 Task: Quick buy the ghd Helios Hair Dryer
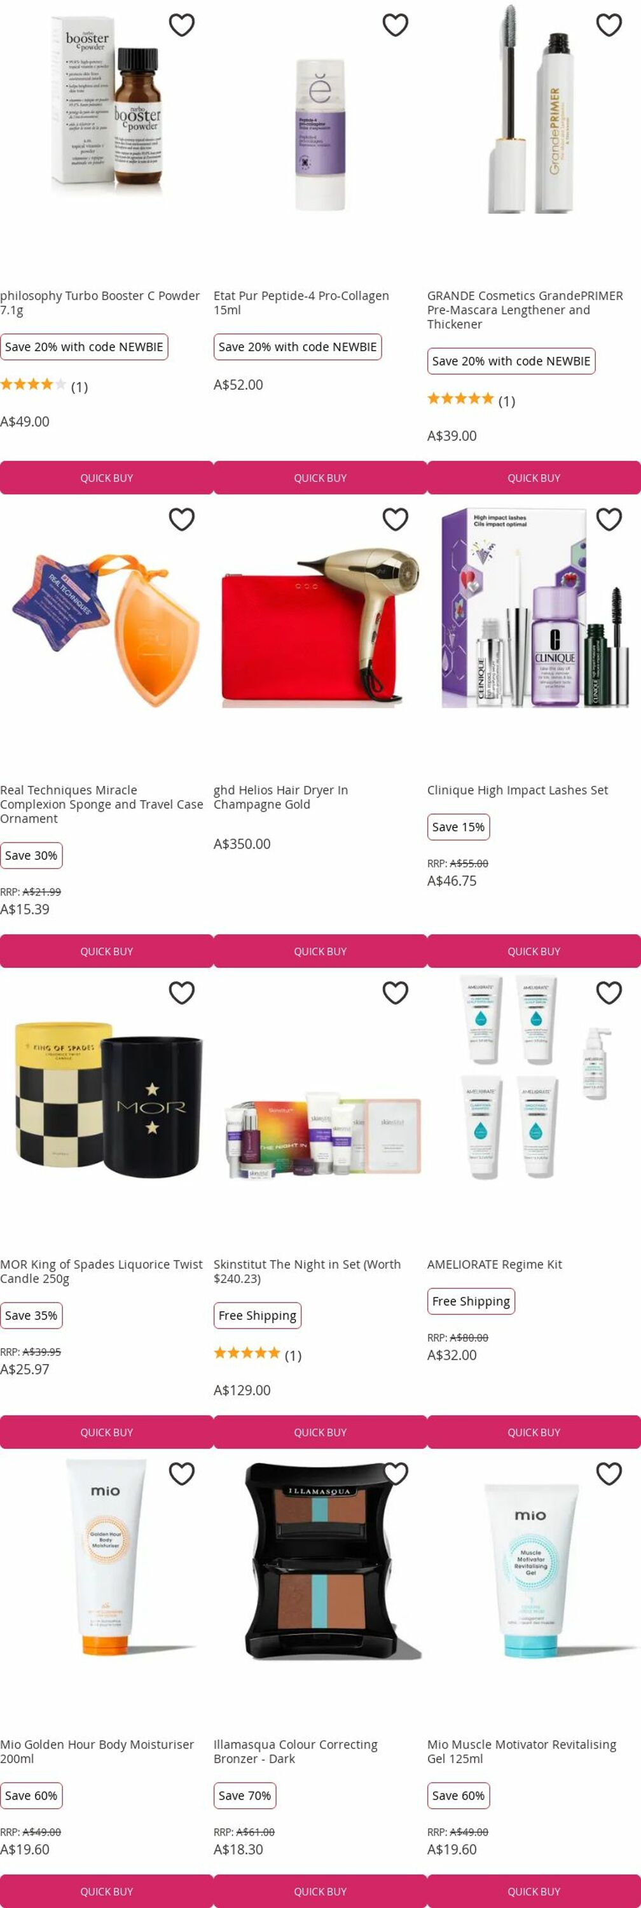coord(320,951)
